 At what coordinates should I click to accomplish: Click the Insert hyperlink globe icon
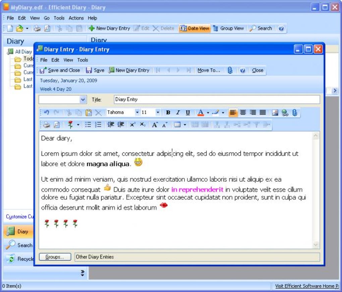click(x=285, y=113)
